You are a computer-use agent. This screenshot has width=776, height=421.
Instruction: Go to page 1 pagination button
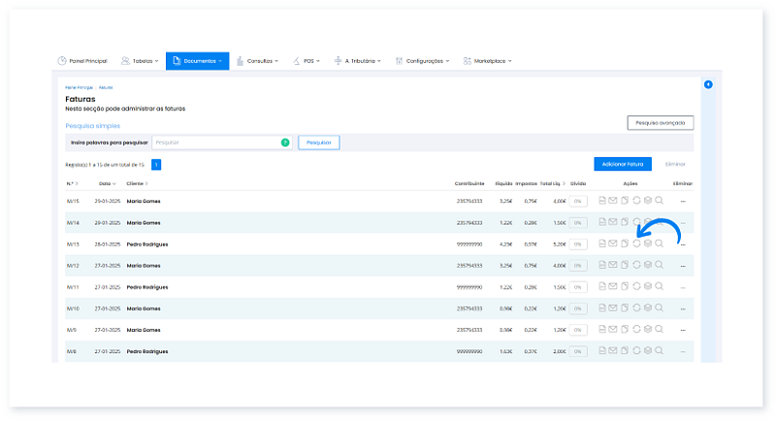[156, 165]
